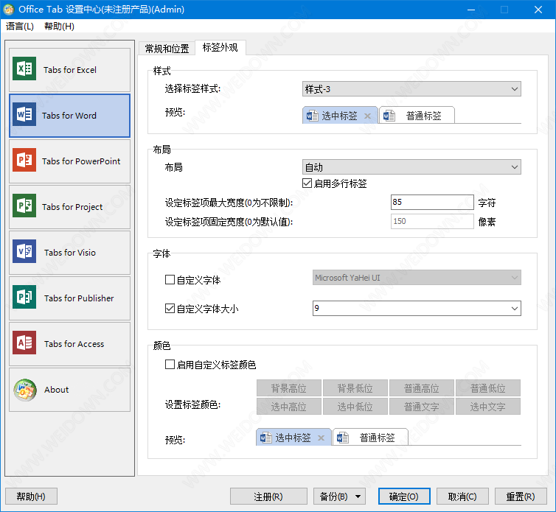Click Word icon on color preview 普通标签
Screen dimensions: 556x512
coord(343,438)
